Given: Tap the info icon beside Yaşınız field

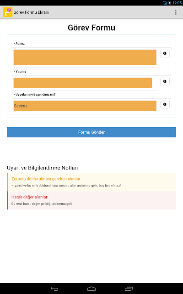Looking at the screenshot, I should (165, 81).
